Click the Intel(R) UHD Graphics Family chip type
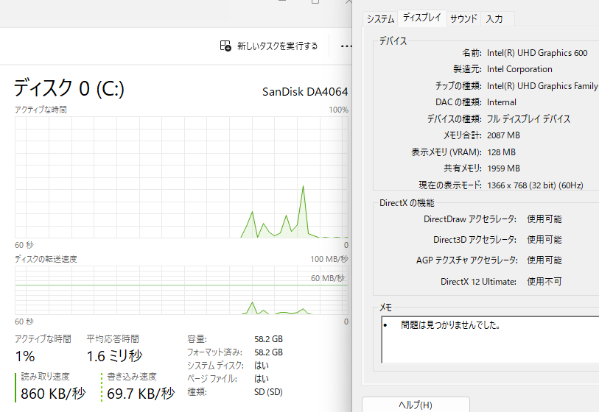The image size is (599, 412). click(x=542, y=86)
